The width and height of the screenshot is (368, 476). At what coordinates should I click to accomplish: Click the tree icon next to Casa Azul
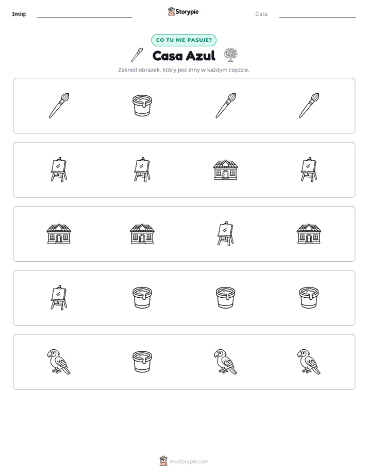coord(231,55)
